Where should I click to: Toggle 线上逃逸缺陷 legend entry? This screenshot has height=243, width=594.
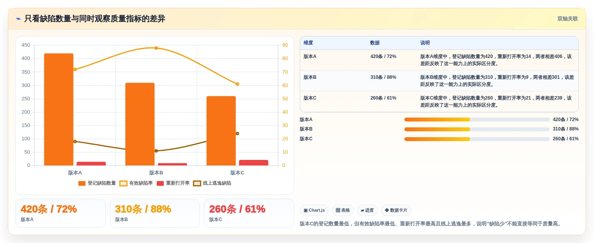point(212,183)
